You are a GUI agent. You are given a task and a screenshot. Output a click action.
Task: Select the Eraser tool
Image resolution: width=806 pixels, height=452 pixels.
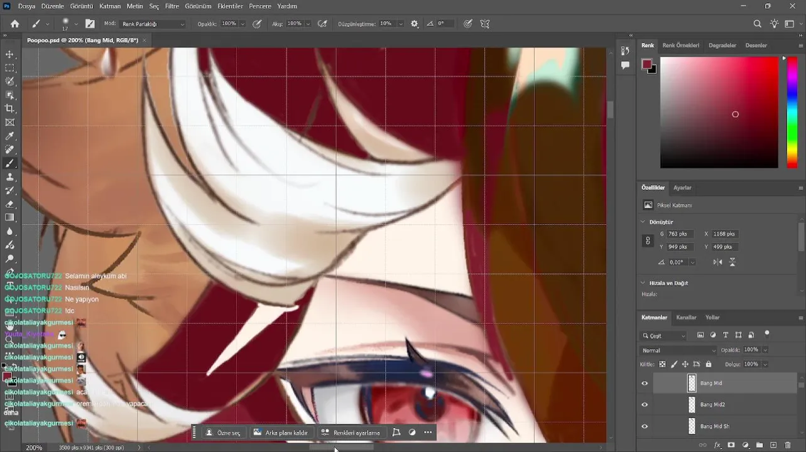[x=9, y=204]
